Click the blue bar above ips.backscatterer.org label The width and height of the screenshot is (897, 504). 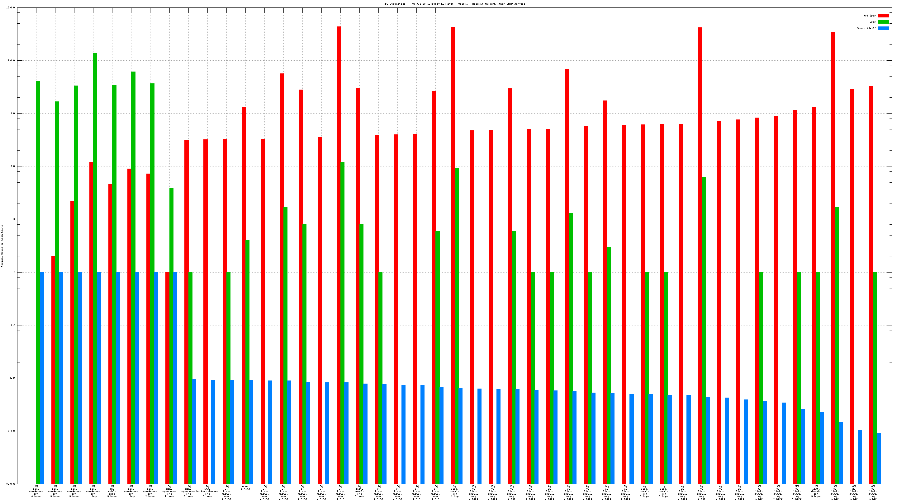pos(213,431)
